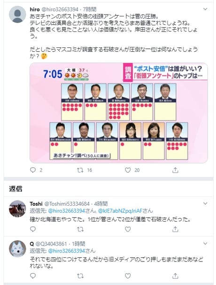
Task: View the survey TV screenshot image
Action: click(118, 113)
